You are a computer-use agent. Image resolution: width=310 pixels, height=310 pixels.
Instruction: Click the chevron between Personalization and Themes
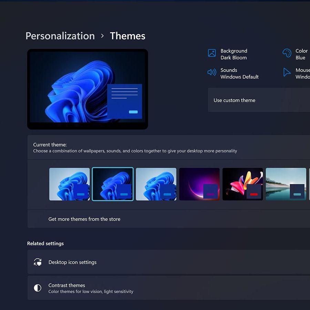click(102, 36)
